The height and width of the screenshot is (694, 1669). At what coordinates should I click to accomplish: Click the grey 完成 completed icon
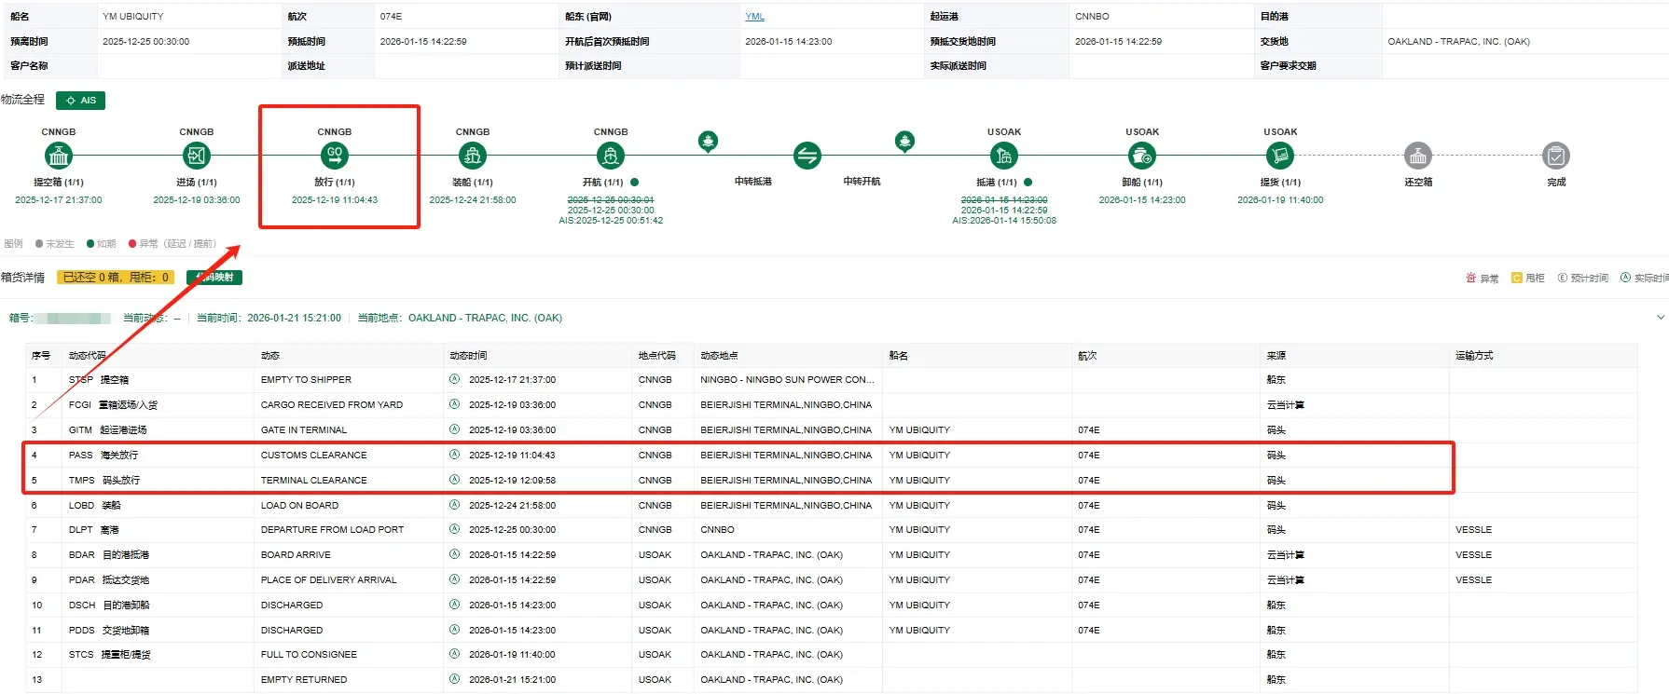pos(1556,156)
